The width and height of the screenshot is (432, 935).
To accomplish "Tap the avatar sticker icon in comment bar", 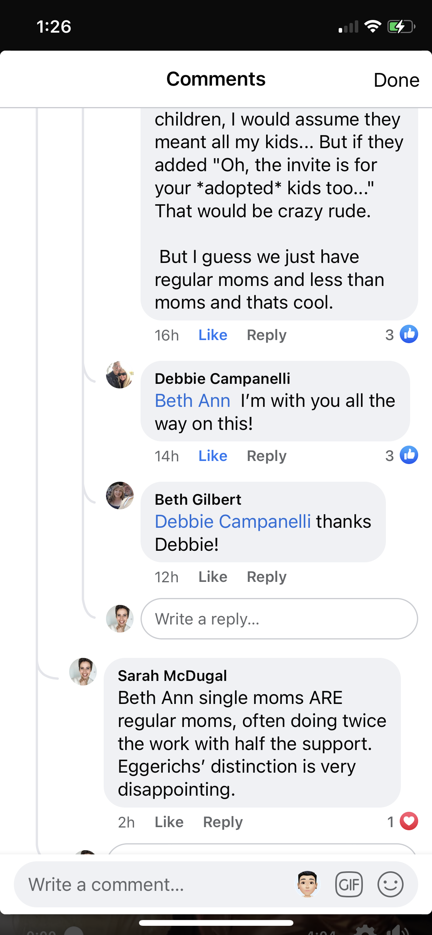I will (307, 884).
